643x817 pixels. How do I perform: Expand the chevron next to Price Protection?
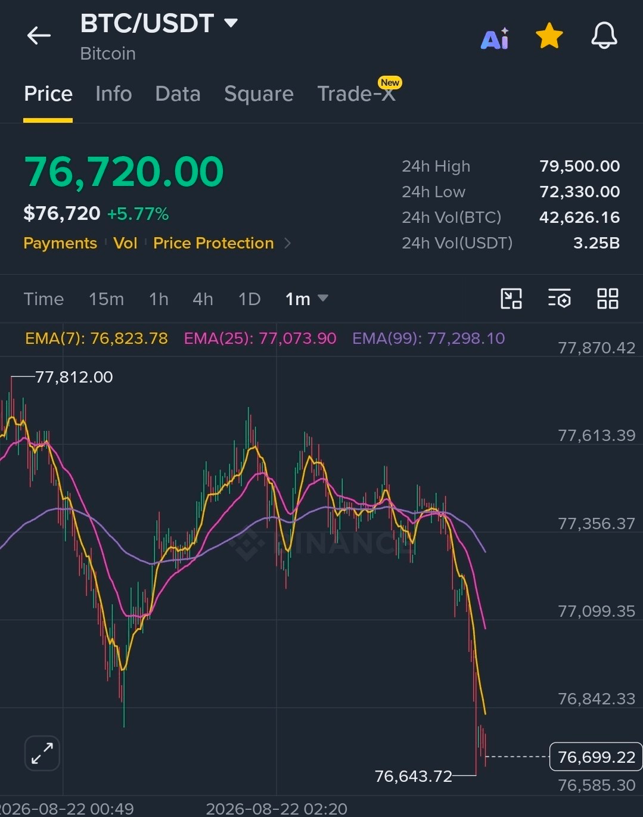point(288,243)
